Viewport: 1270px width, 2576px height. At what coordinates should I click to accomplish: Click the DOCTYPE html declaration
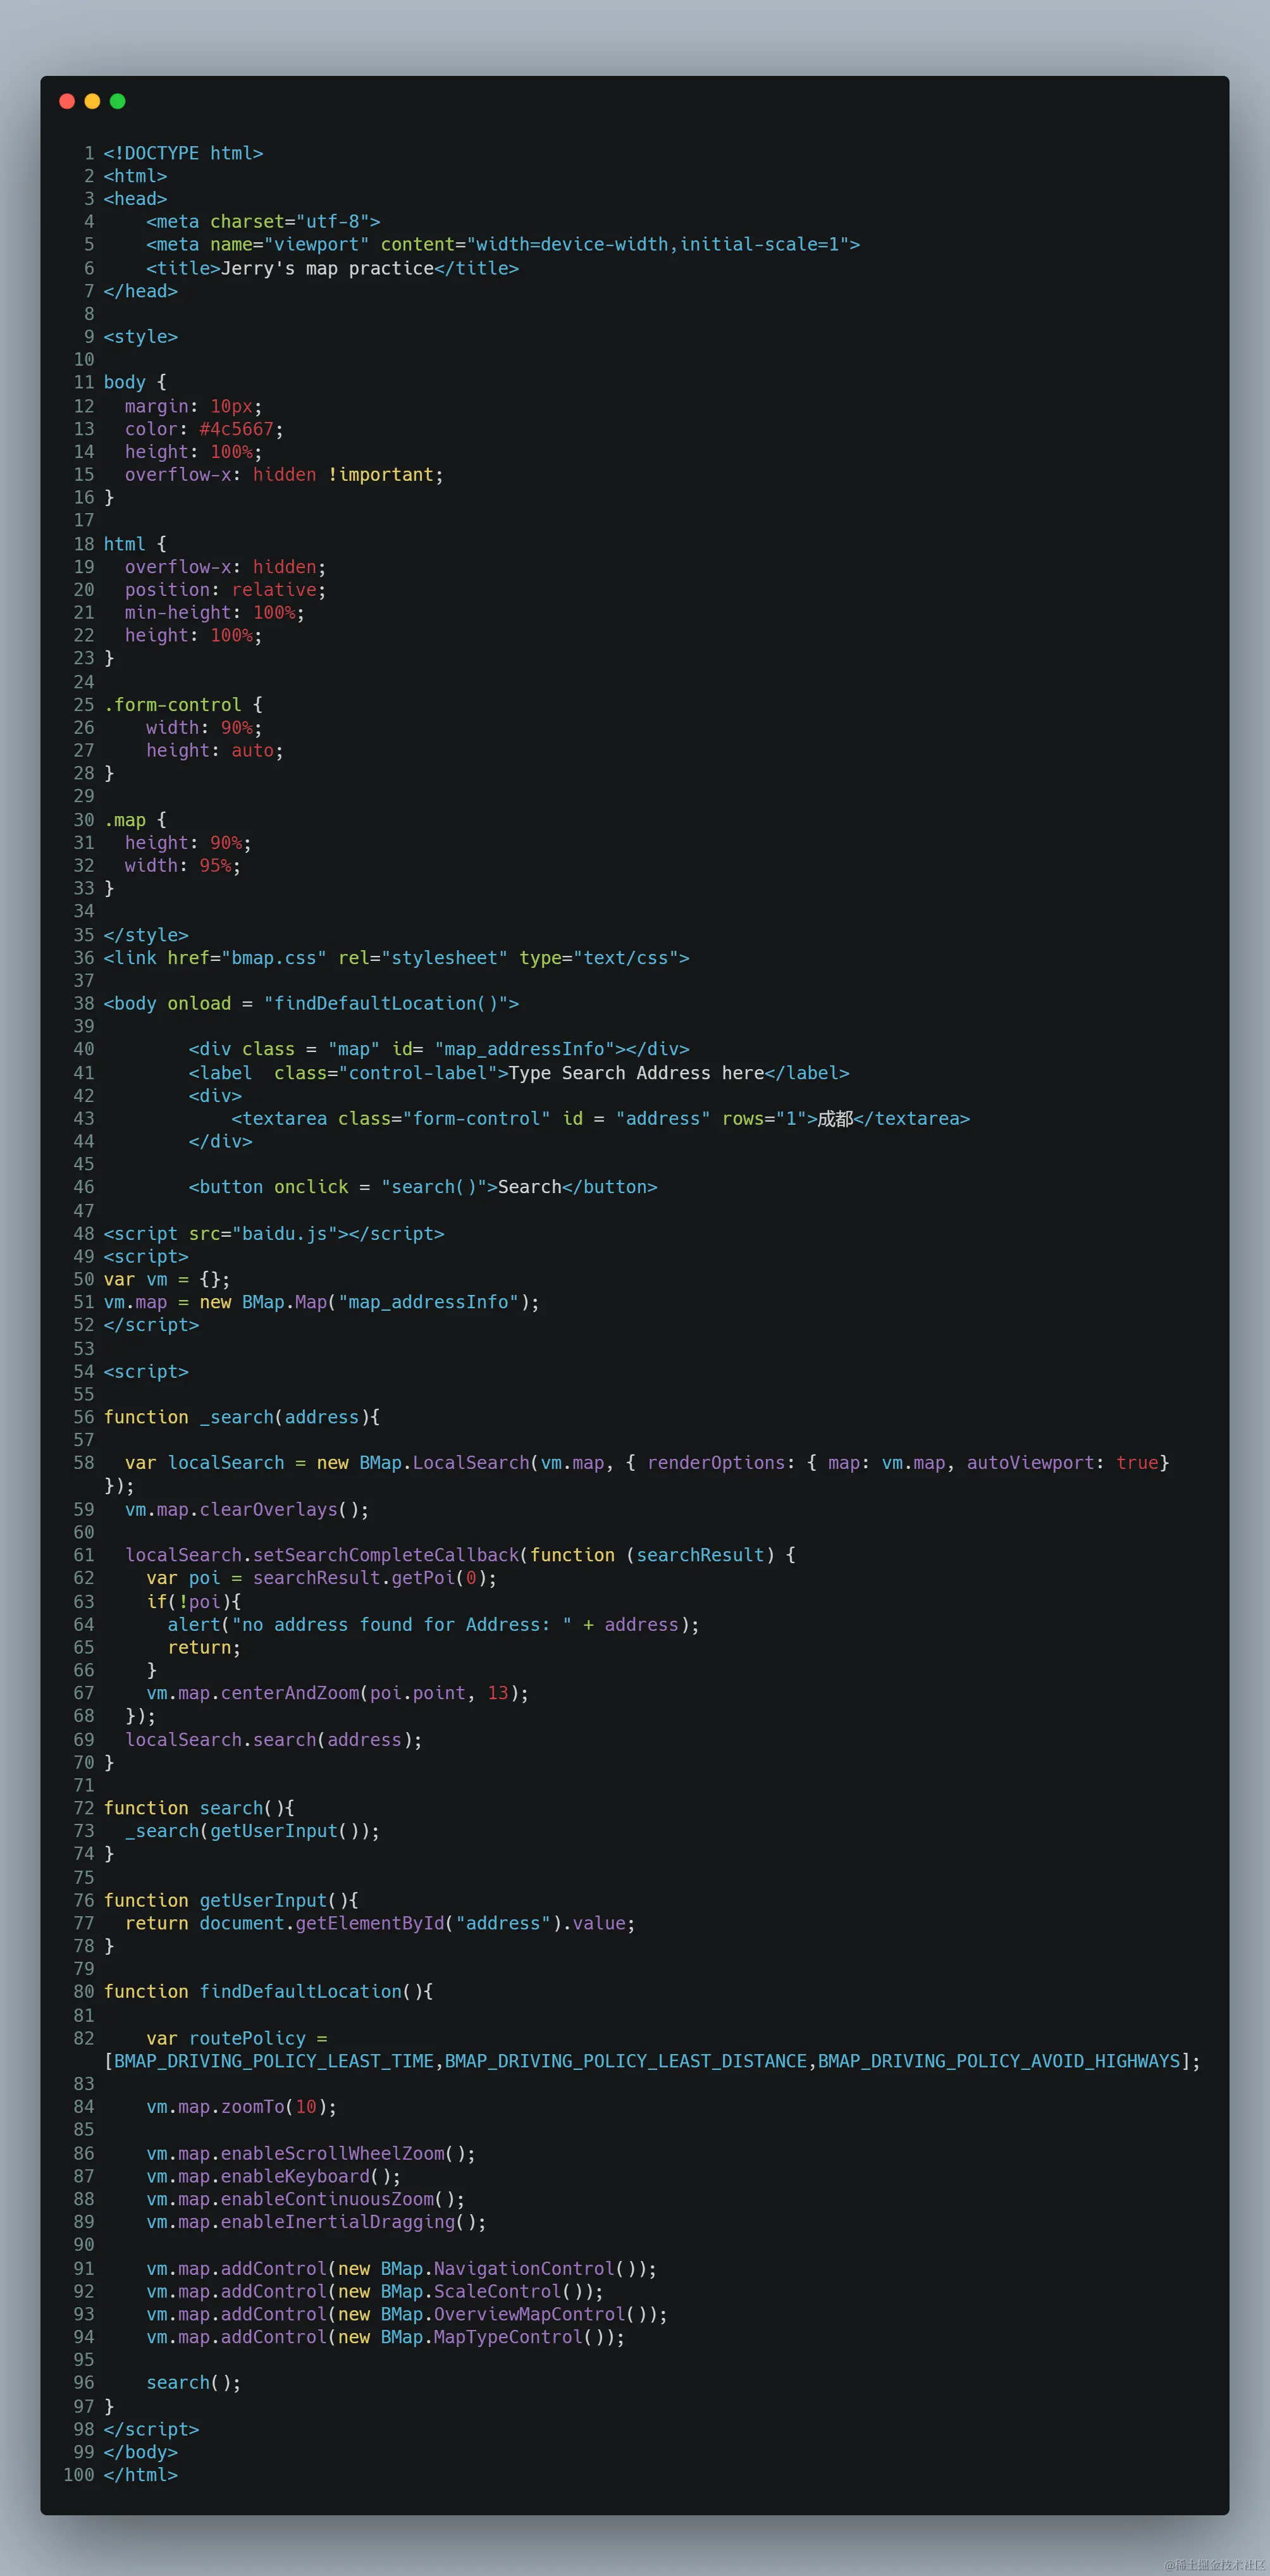coord(183,153)
